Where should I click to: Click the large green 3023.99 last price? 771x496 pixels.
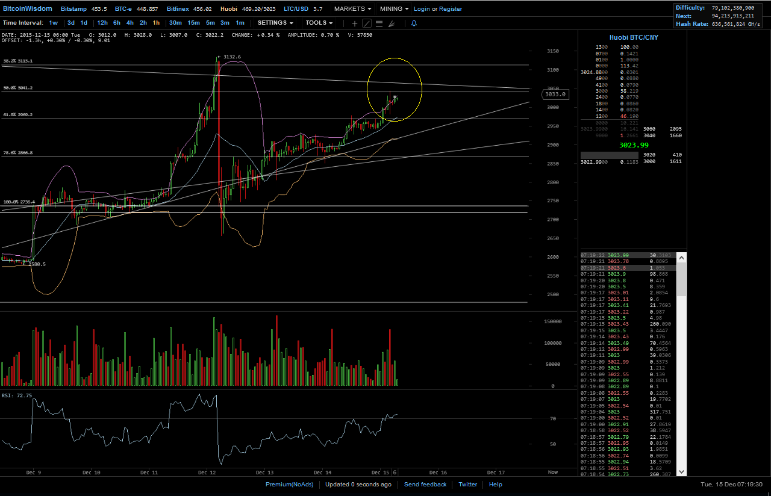633,145
